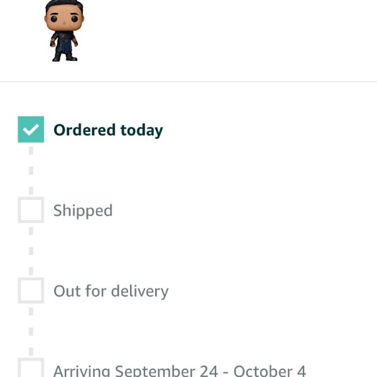Click the word today in Ordered today
This screenshot has height=377, width=377.
[141, 130]
